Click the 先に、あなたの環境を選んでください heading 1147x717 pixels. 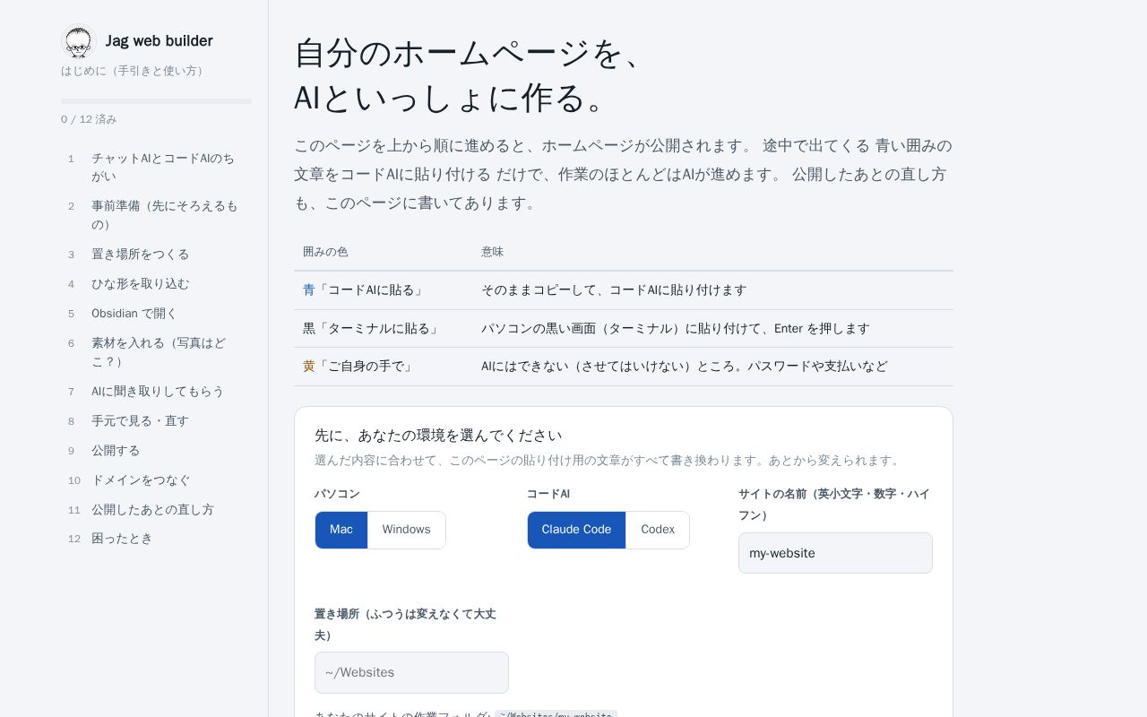(x=438, y=436)
